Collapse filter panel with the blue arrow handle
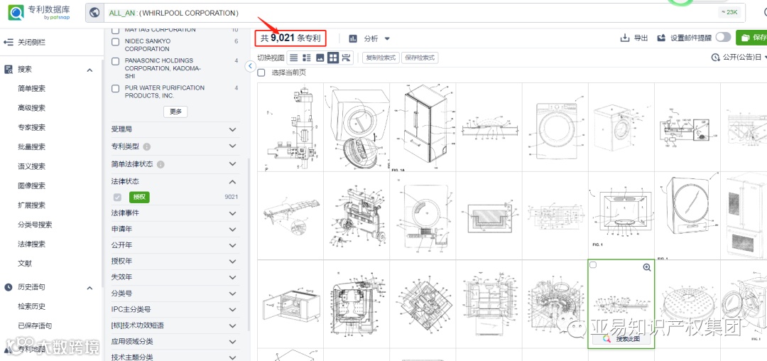The image size is (767, 361). click(250, 66)
